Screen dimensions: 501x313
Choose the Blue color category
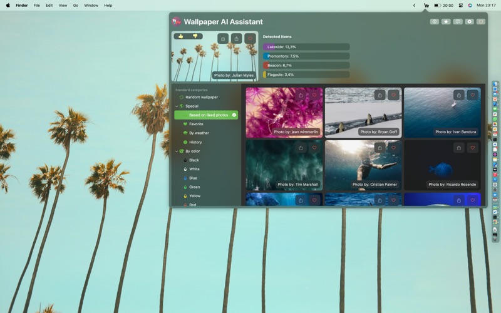[193, 178]
